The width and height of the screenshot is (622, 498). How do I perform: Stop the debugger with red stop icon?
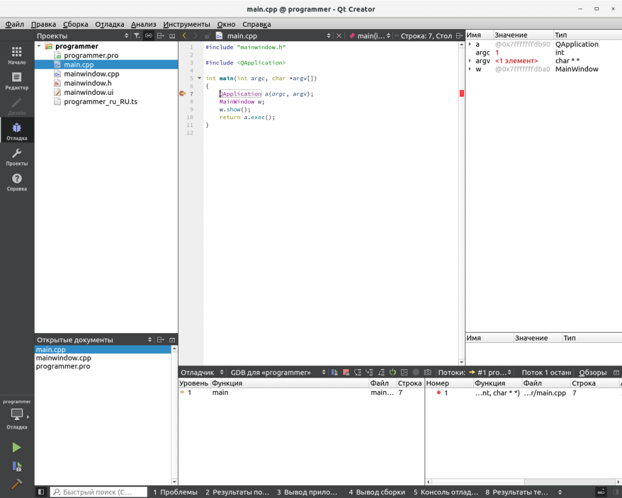pyautogui.click(x=346, y=372)
